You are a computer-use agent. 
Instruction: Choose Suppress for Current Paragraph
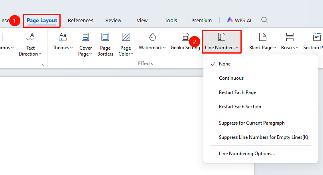pyautogui.click(x=260, y=123)
